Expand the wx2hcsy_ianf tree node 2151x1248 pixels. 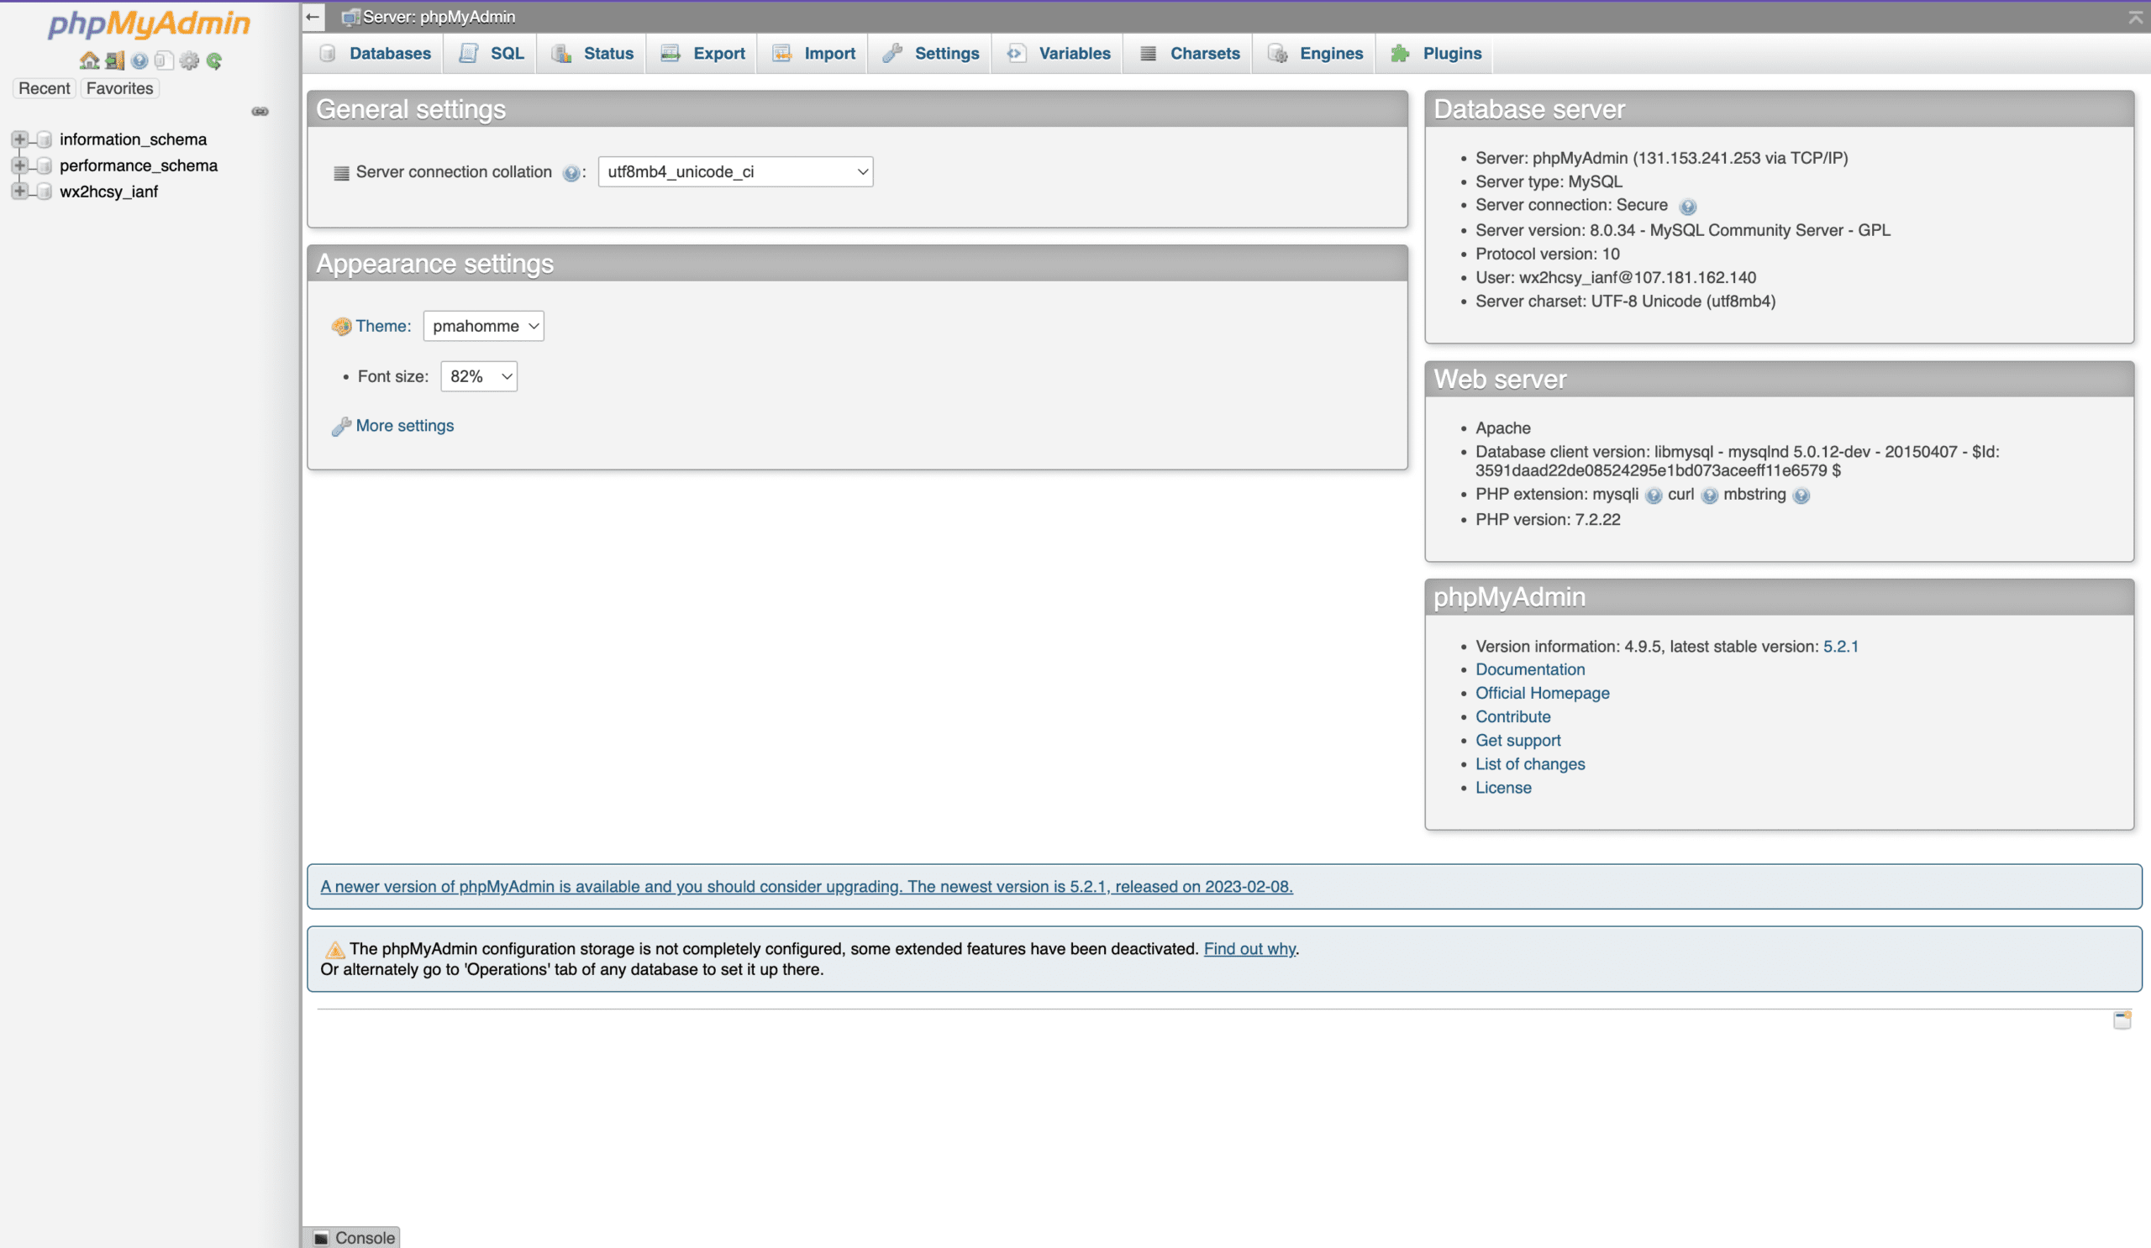pyautogui.click(x=19, y=191)
